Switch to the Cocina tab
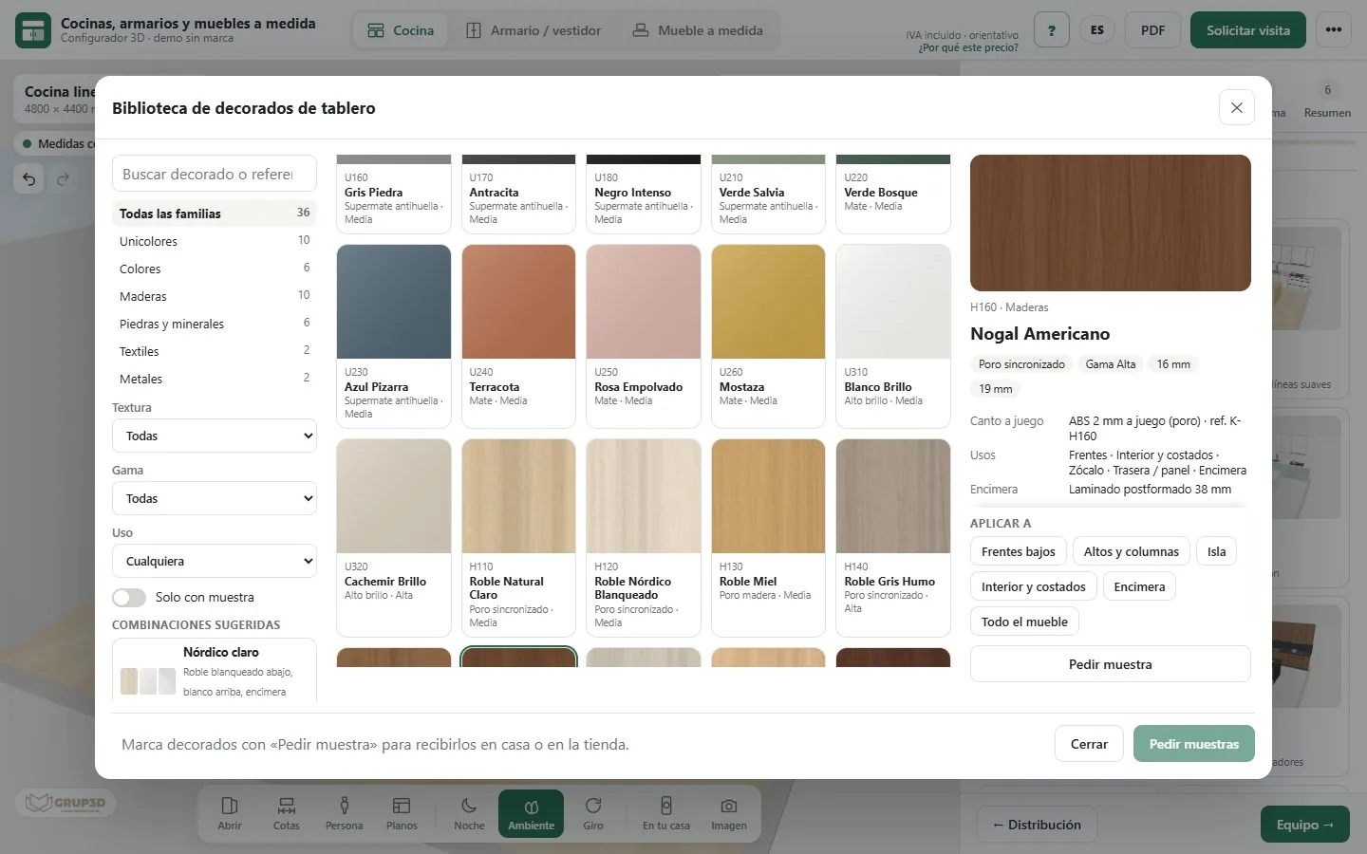The width and height of the screenshot is (1367, 854). click(401, 30)
